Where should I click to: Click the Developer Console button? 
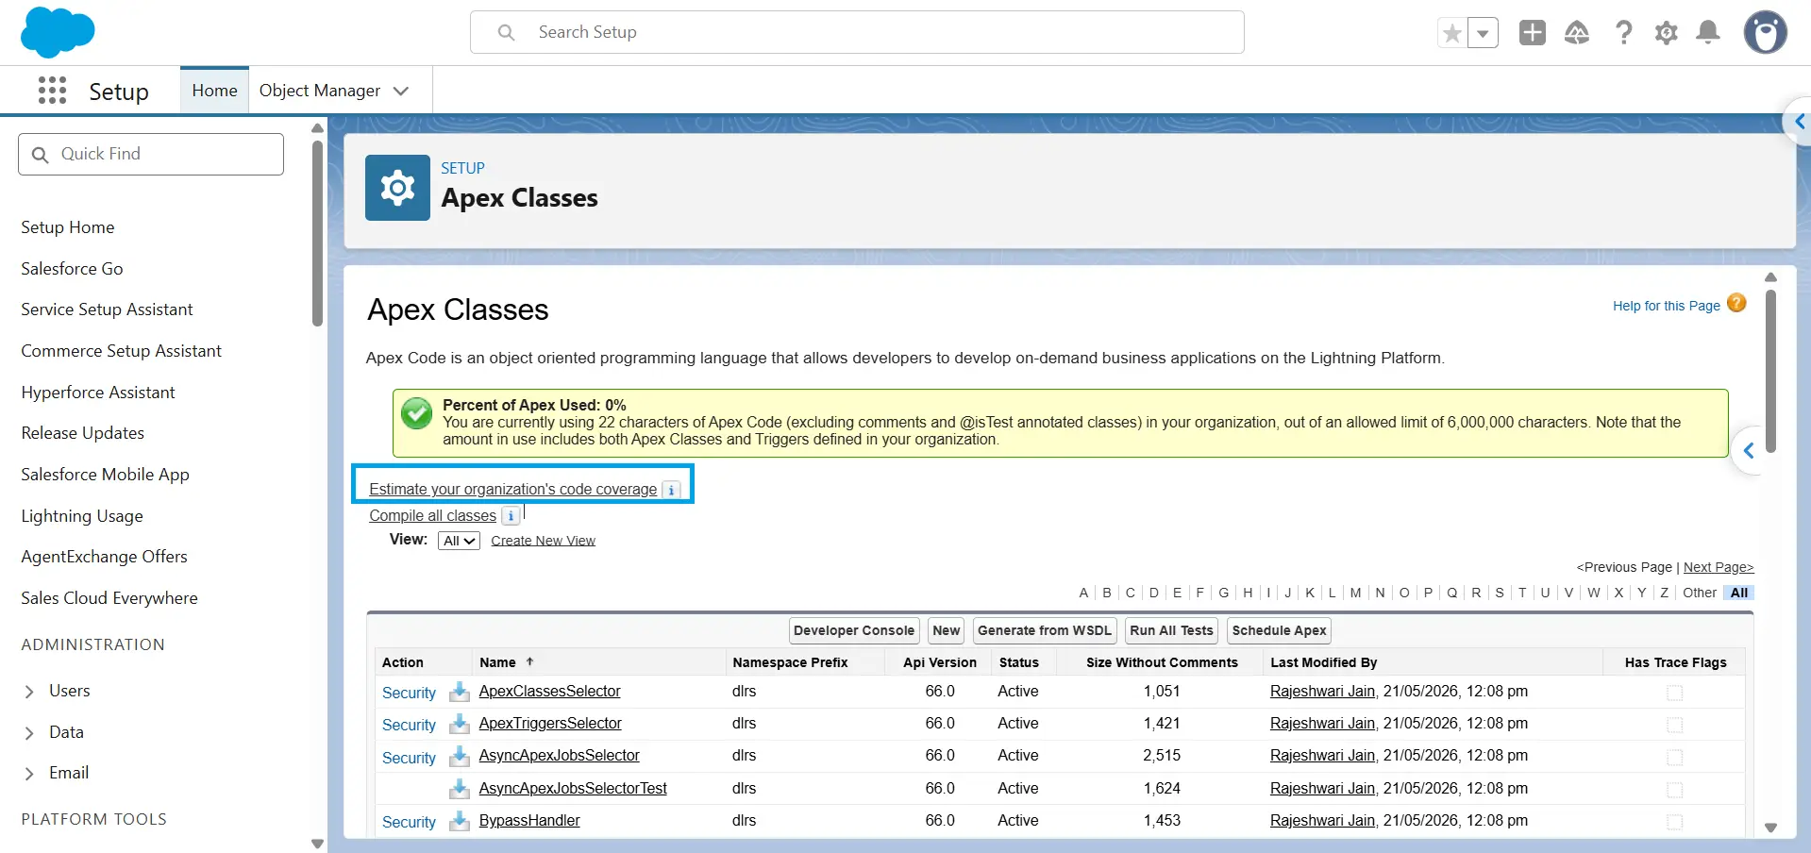854,630
